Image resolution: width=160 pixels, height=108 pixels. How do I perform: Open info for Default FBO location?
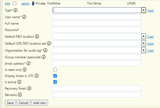37,36
